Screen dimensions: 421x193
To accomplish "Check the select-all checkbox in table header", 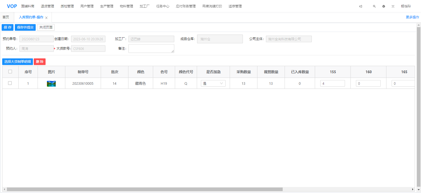I will [x=10, y=72].
